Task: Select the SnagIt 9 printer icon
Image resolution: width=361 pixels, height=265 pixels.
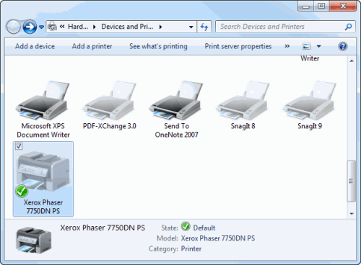Action: [309, 100]
